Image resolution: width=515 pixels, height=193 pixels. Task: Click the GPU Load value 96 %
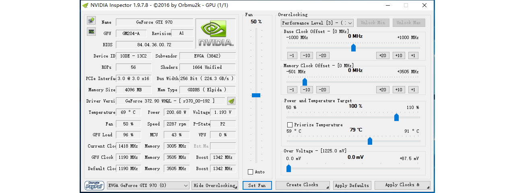[128, 135]
